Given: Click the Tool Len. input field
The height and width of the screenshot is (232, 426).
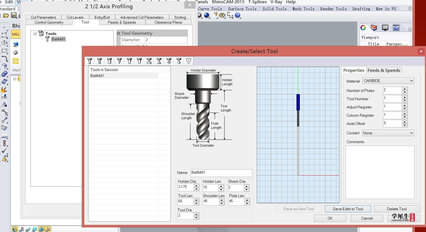Looking at the screenshot, I should [186, 201].
